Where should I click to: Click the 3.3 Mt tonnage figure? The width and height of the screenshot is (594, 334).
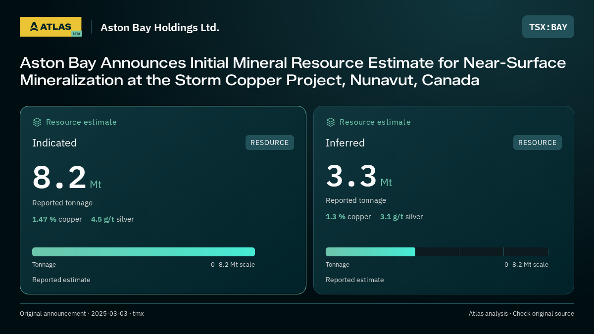point(359,176)
